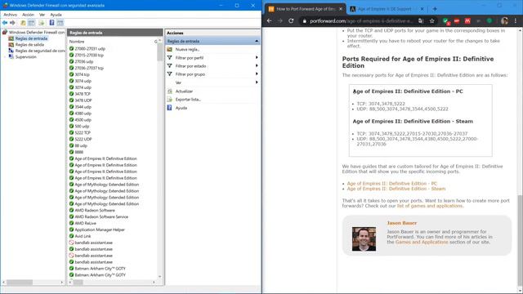
Task: Click the tree pane horizontal scrollbar thumb
Action: [x=20, y=283]
